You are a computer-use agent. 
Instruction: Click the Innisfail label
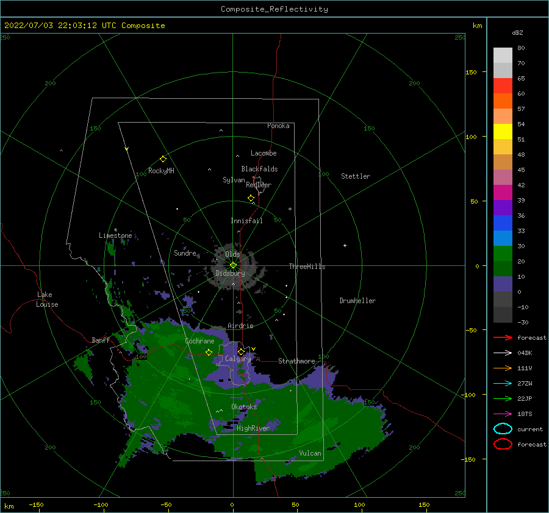coord(246,221)
